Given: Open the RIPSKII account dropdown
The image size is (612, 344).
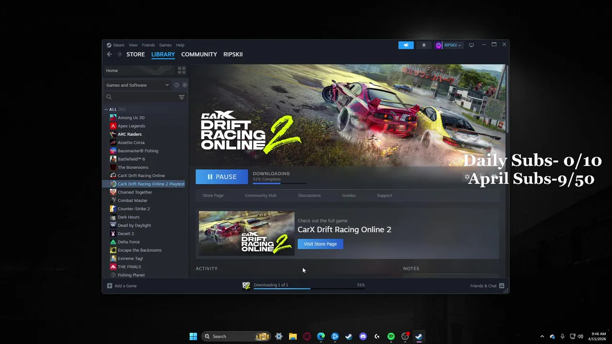Looking at the screenshot, I should click(448, 45).
